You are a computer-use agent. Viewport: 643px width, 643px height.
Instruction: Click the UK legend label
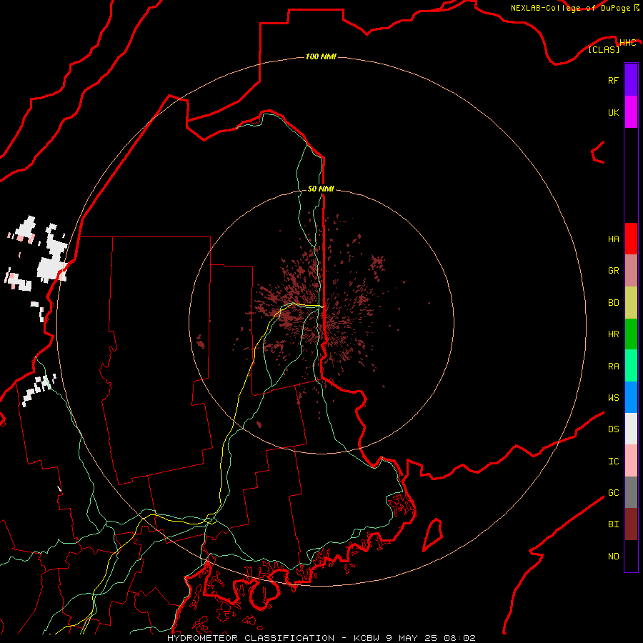(613, 112)
